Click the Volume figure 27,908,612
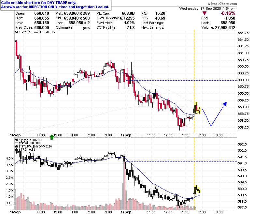 (x=225, y=28)
